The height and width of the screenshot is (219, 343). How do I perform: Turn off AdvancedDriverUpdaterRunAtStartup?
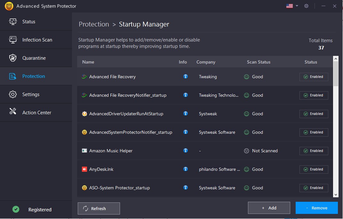coord(314,114)
